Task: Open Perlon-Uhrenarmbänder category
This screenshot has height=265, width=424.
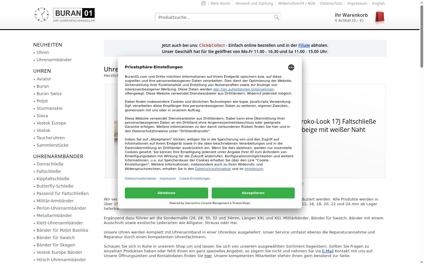Action: (61, 208)
